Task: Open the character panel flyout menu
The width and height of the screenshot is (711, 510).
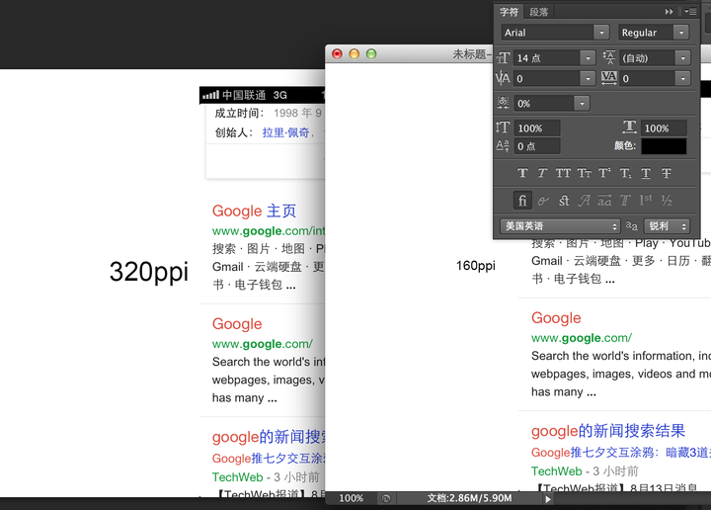Action: pyautogui.click(x=690, y=12)
